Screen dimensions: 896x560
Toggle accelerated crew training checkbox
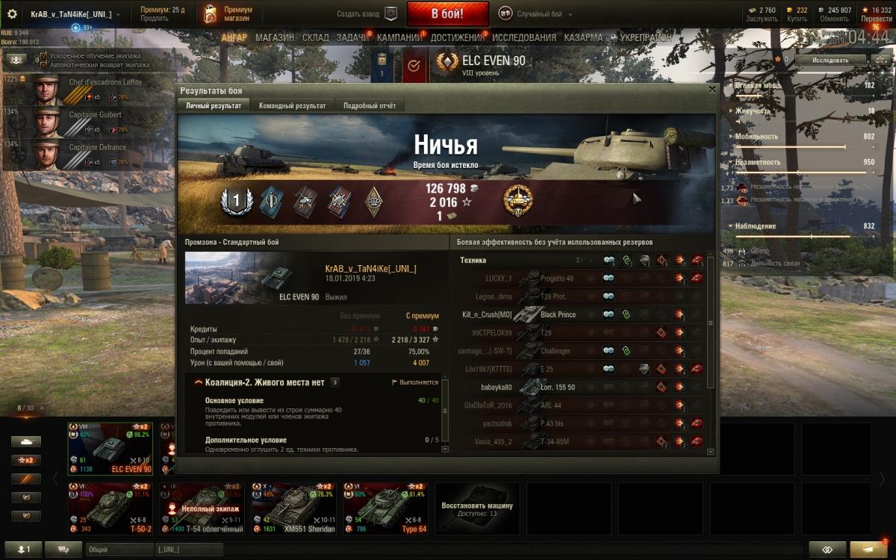pos(43,56)
